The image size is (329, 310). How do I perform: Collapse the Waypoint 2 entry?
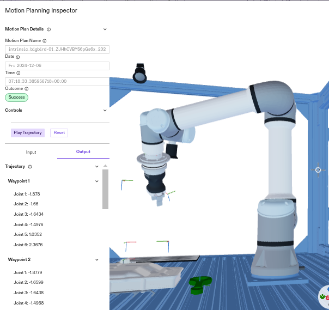tap(97, 260)
